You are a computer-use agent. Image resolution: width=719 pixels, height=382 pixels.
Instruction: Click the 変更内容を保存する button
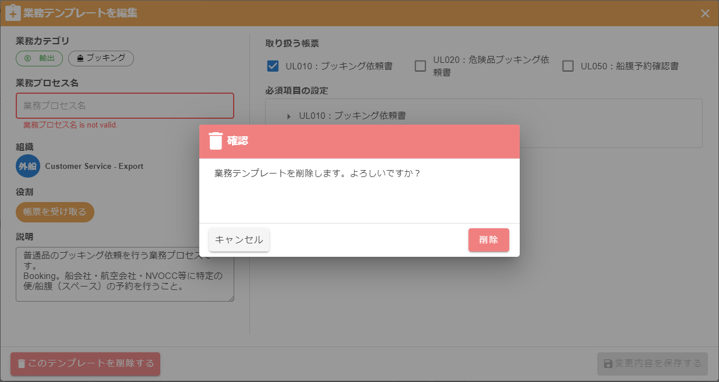pyautogui.click(x=652, y=364)
